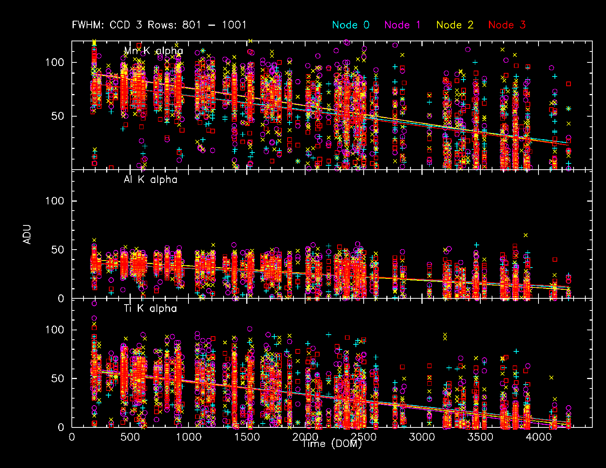Screen dimensions: 606x468
Task: Click the FWHM CCD 3 Rows plot title
Action: click(x=159, y=25)
